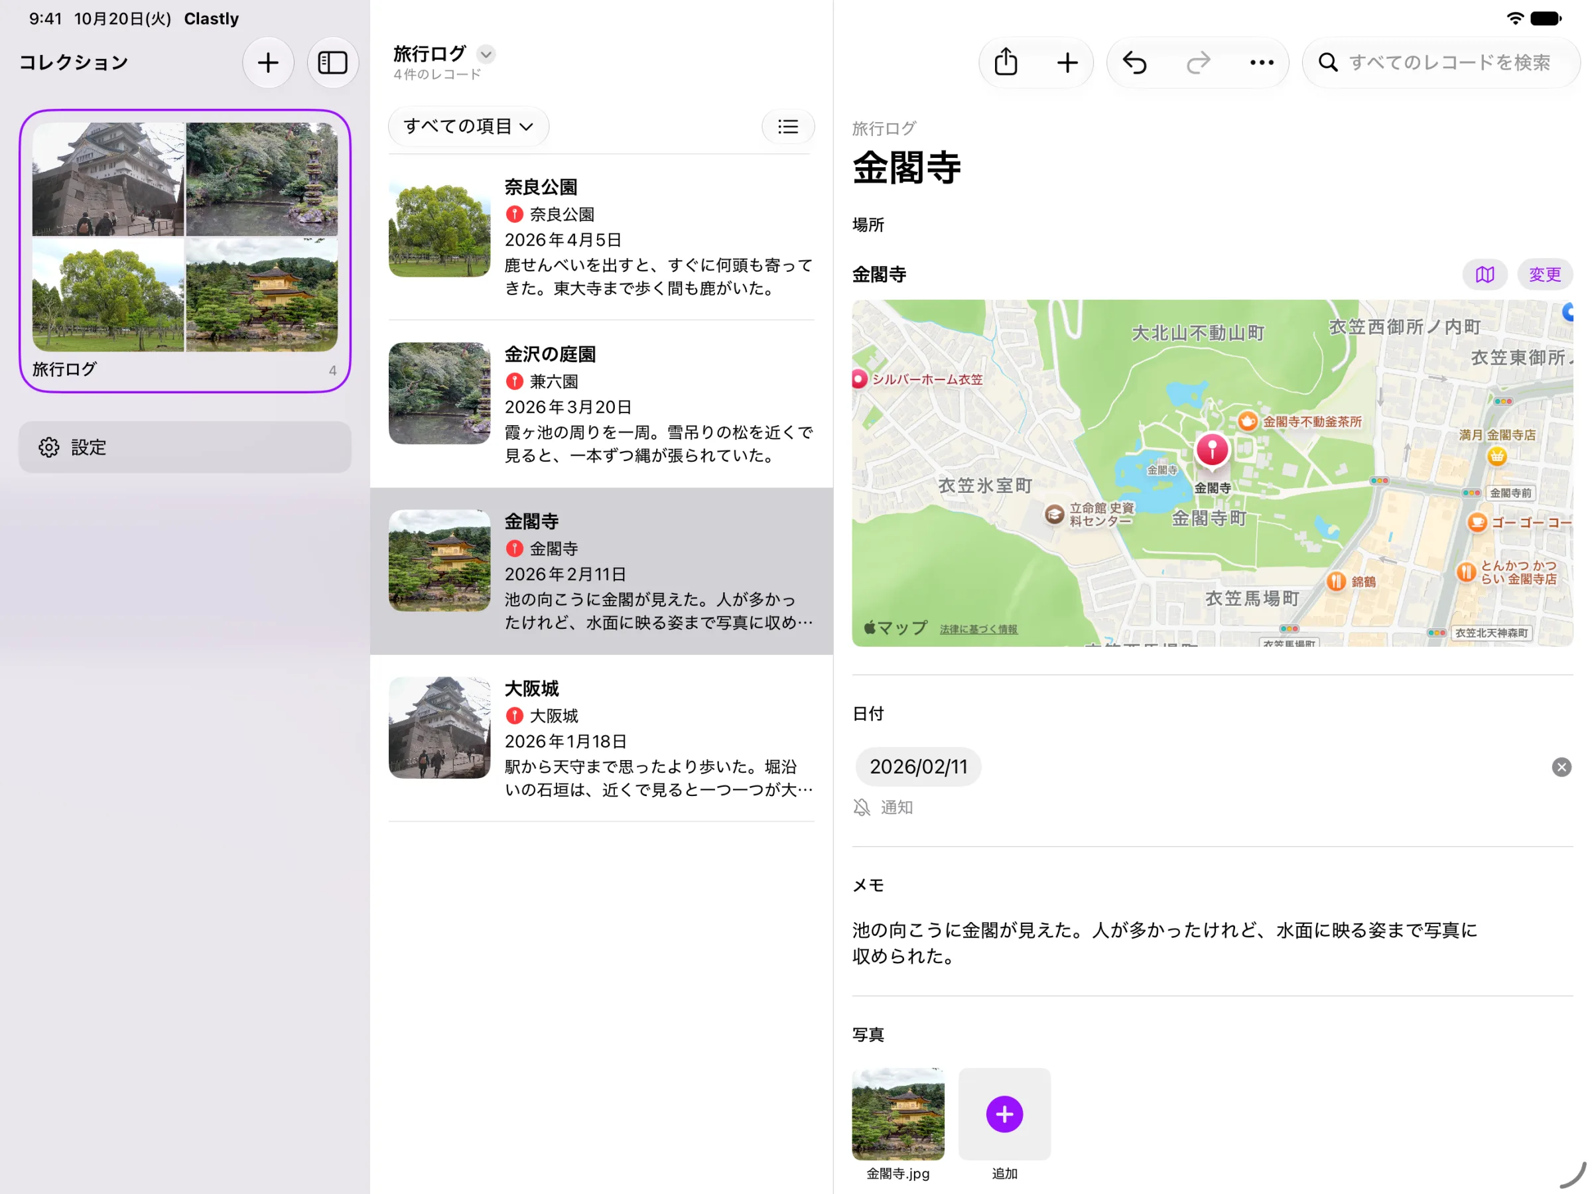Image resolution: width=1592 pixels, height=1194 pixels.
Task: Focus the すべてのレコードを検索 search field
Action: (1441, 62)
